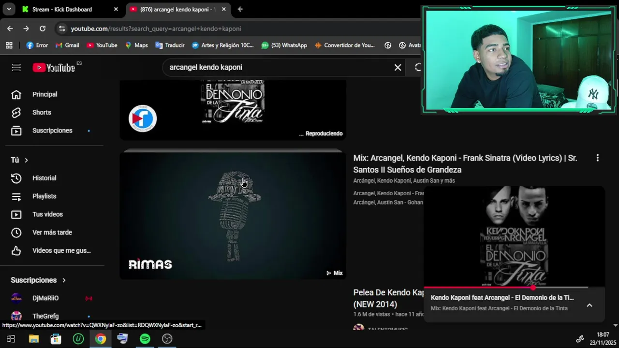The width and height of the screenshot is (619, 348).
Task: Open Microsoft Store from the taskbar
Action: point(56,339)
